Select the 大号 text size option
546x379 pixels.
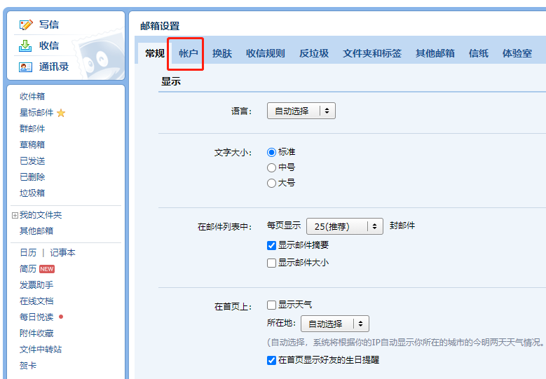click(271, 183)
